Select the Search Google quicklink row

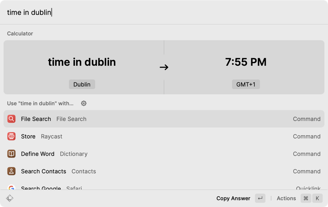(164, 187)
